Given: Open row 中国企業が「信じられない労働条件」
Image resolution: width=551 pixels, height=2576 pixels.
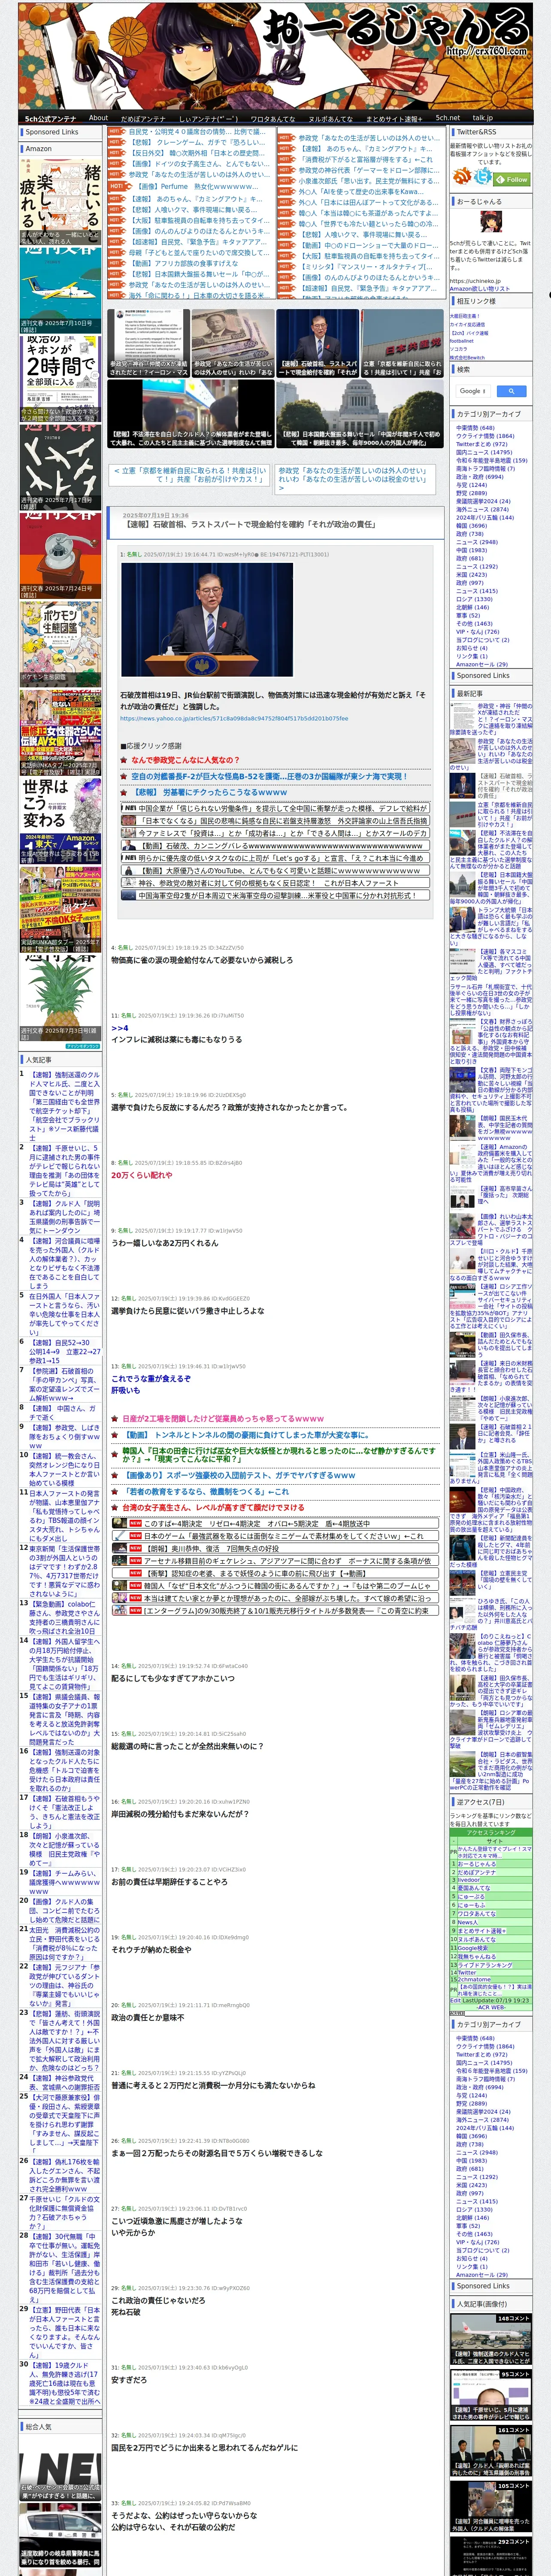Looking at the screenshot, I should [274, 808].
